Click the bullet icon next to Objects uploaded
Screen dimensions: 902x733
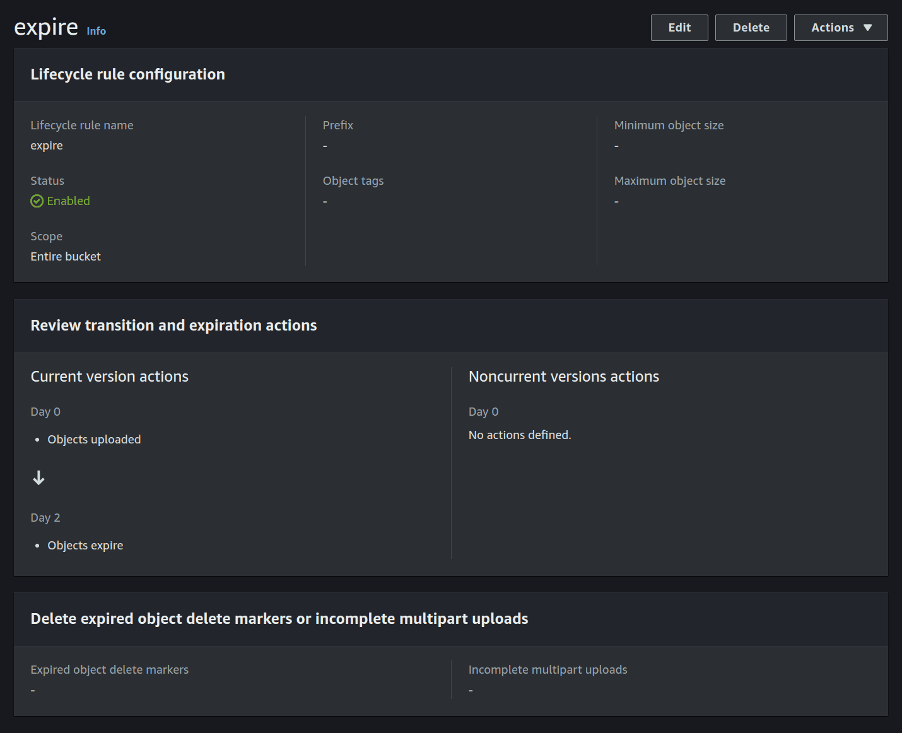(x=38, y=440)
